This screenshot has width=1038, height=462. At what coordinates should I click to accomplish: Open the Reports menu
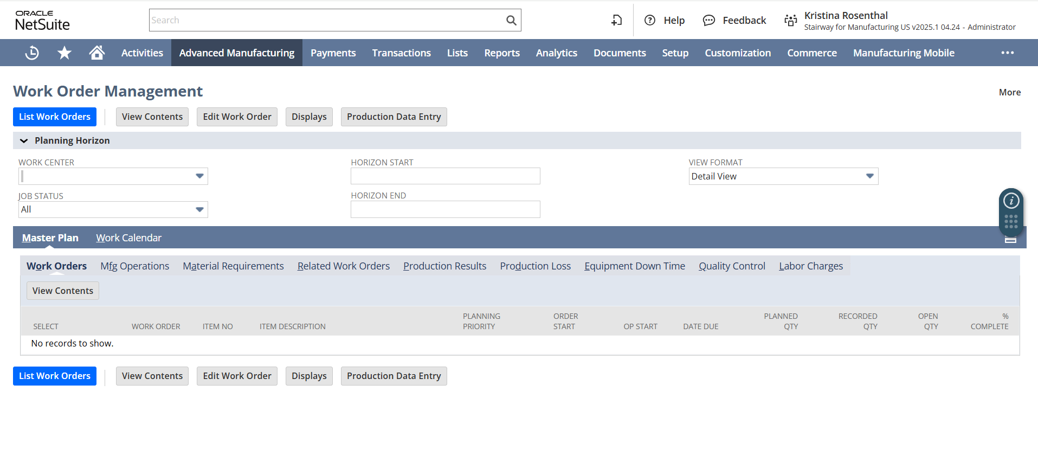tap(502, 53)
